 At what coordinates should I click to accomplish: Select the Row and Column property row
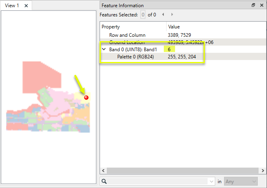pos(127,35)
